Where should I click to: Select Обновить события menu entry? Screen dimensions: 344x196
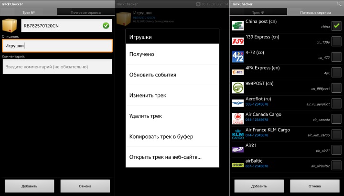tap(172, 75)
